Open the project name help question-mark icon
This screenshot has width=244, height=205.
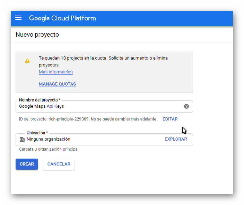(186, 106)
